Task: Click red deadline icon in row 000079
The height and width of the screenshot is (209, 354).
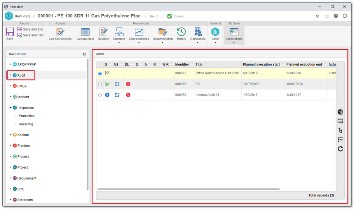Action: coord(128,95)
